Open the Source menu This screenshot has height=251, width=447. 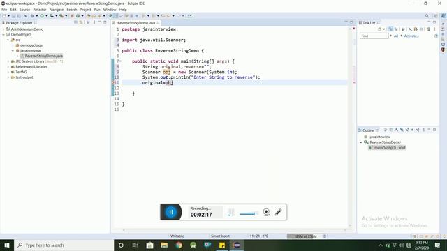[24, 10]
